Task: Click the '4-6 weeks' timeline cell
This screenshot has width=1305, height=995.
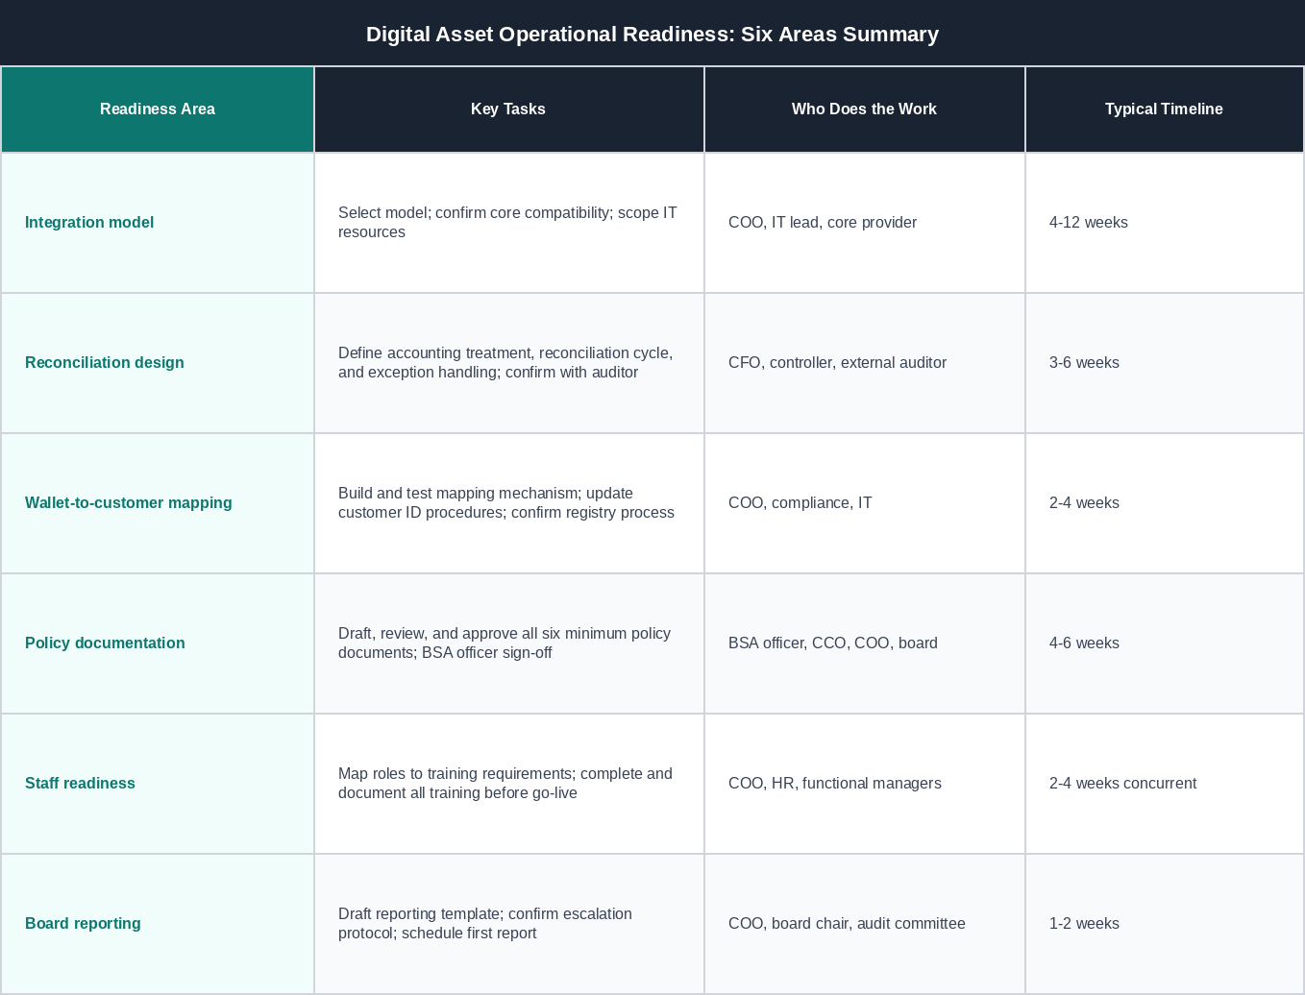Action: [x=1165, y=643]
